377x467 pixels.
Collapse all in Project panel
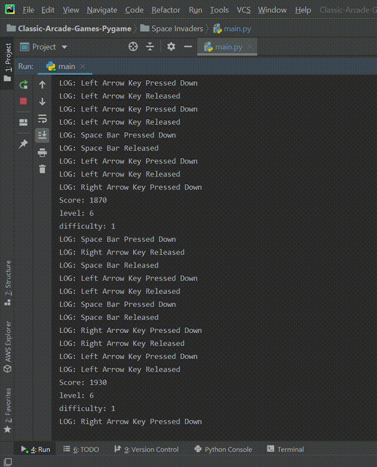(x=150, y=47)
